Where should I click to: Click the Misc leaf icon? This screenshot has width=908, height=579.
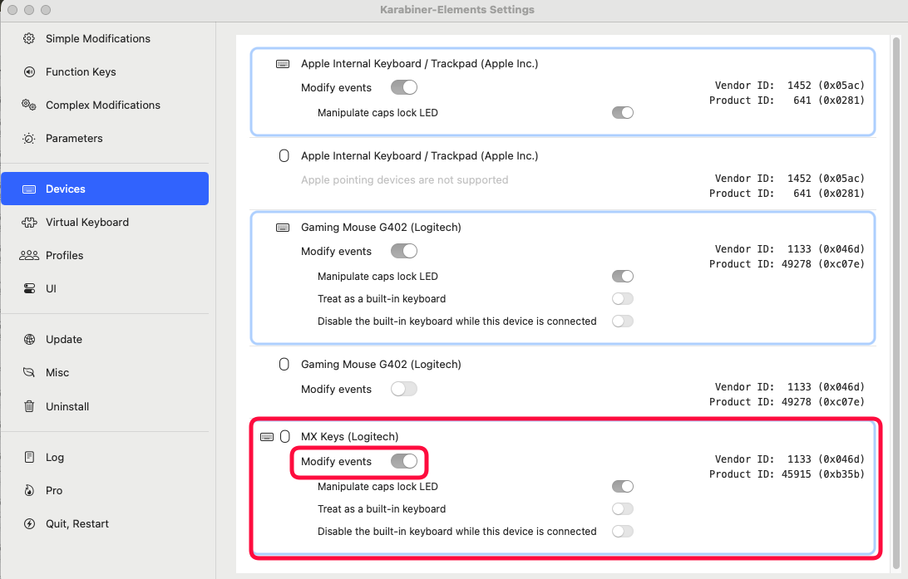29,372
